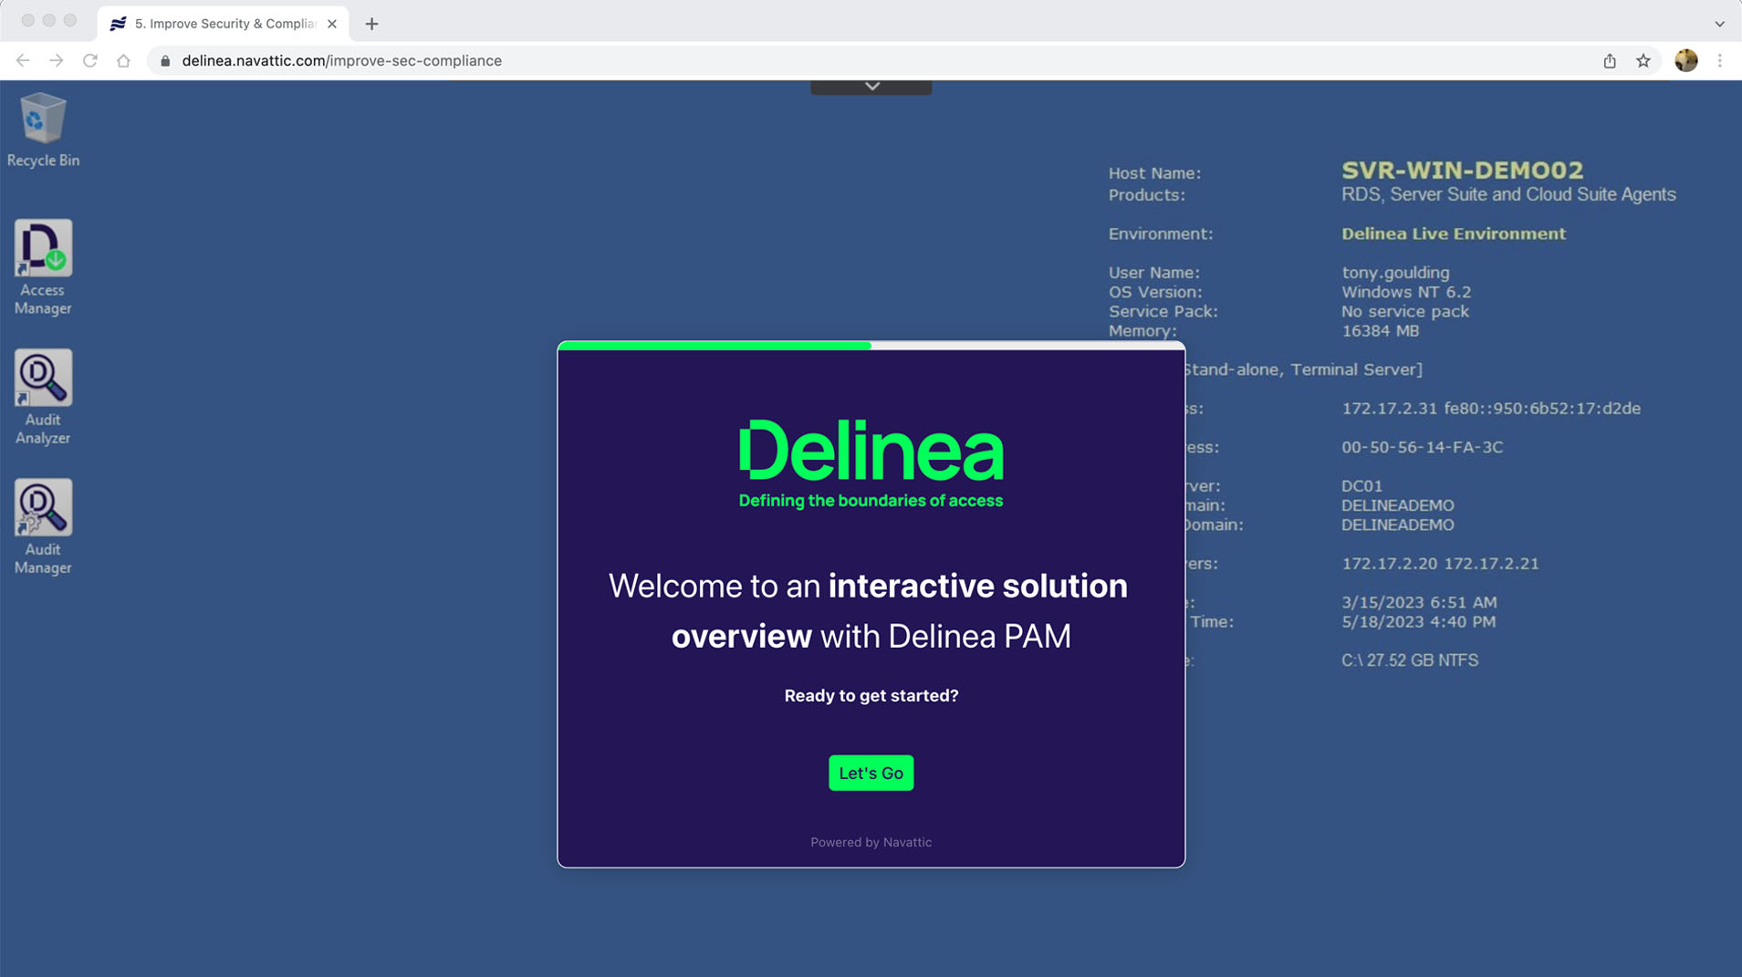The height and width of the screenshot is (977, 1742).
Task: Select the Improve Security & Compliance tab
Action: tap(223, 24)
